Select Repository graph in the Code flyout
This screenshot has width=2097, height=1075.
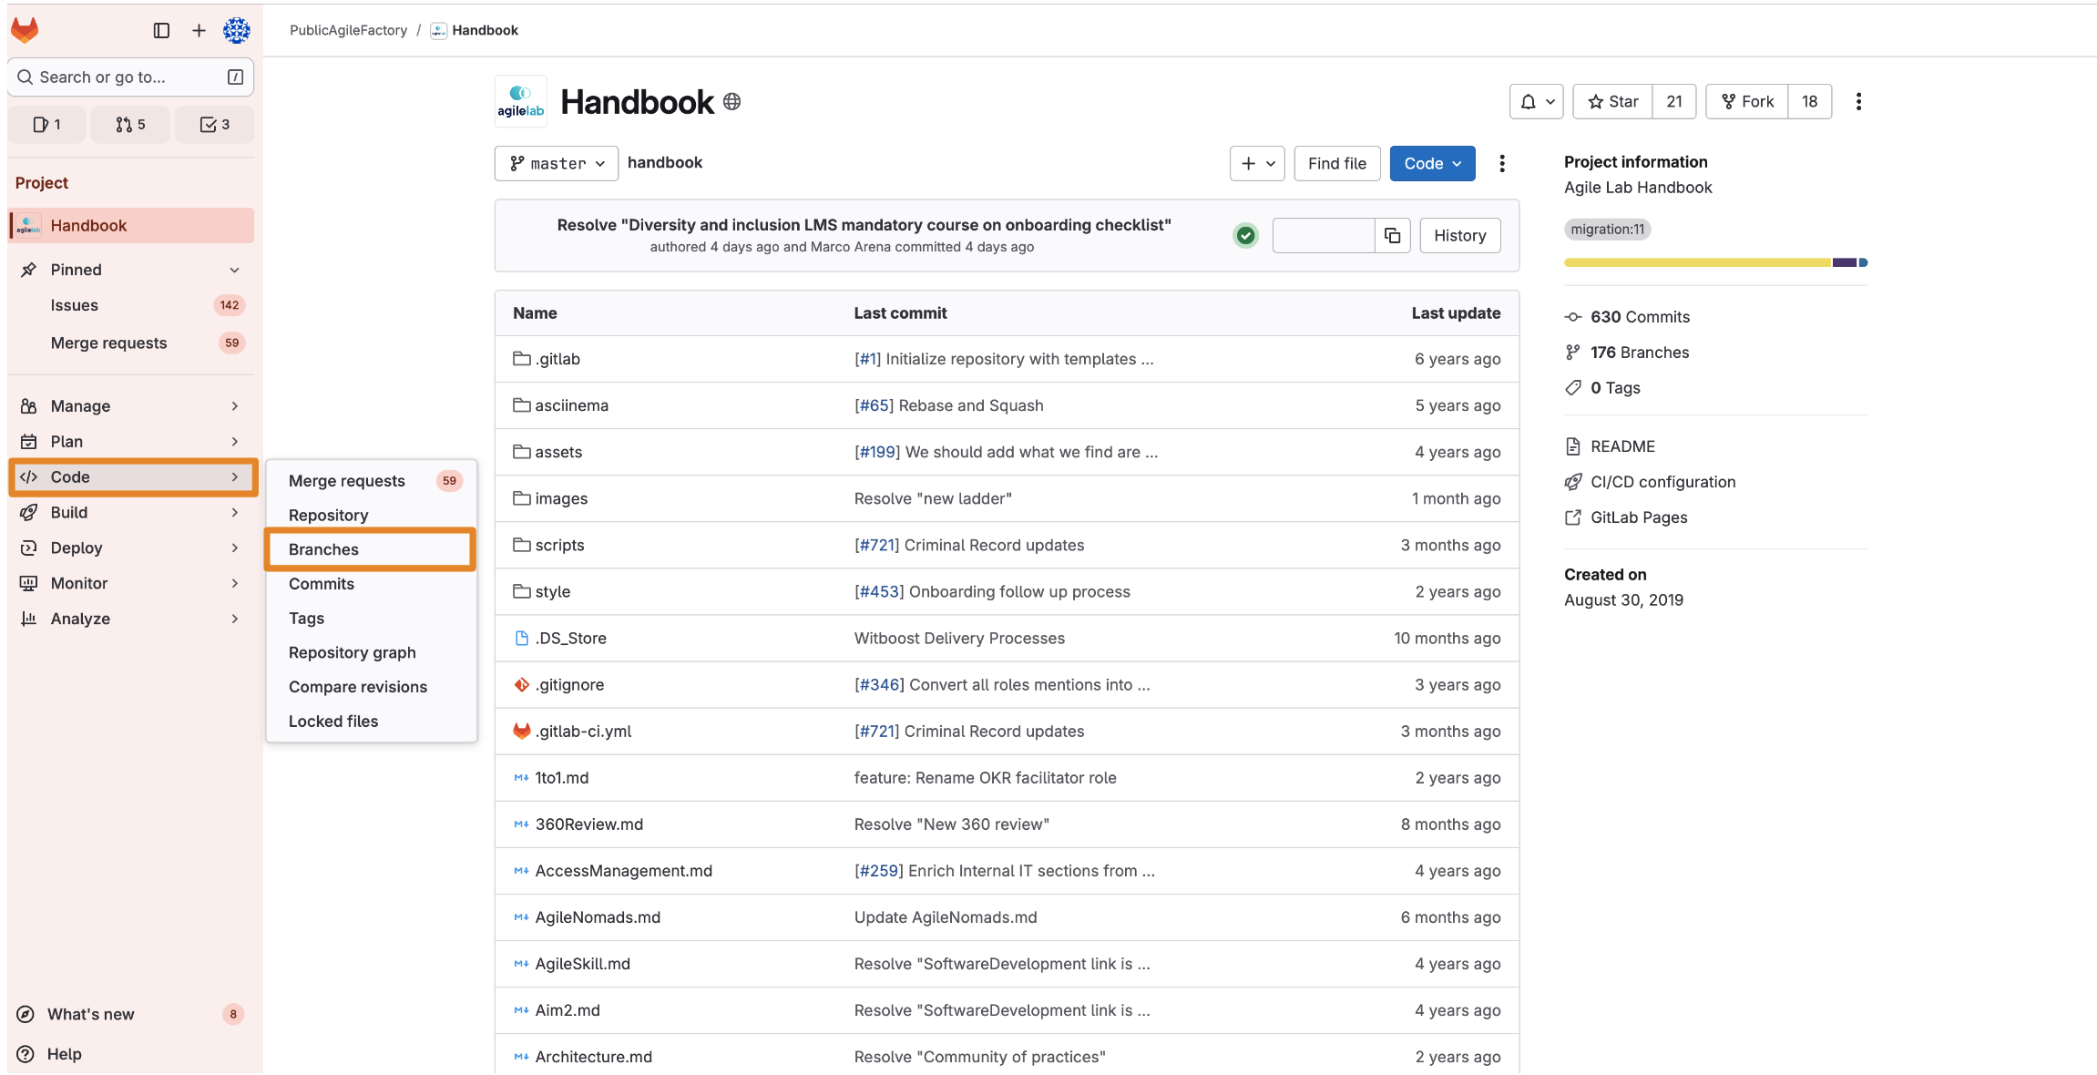tap(371, 653)
